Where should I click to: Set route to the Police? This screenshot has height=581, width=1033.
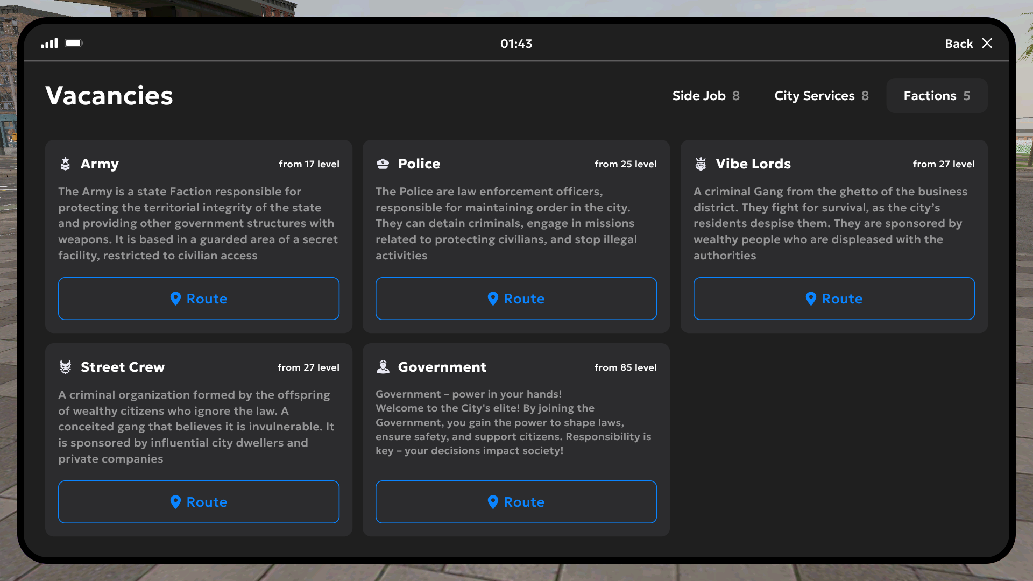pyautogui.click(x=516, y=299)
